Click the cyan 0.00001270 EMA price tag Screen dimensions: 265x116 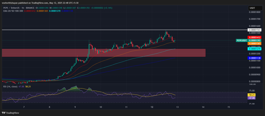point(255,49)
